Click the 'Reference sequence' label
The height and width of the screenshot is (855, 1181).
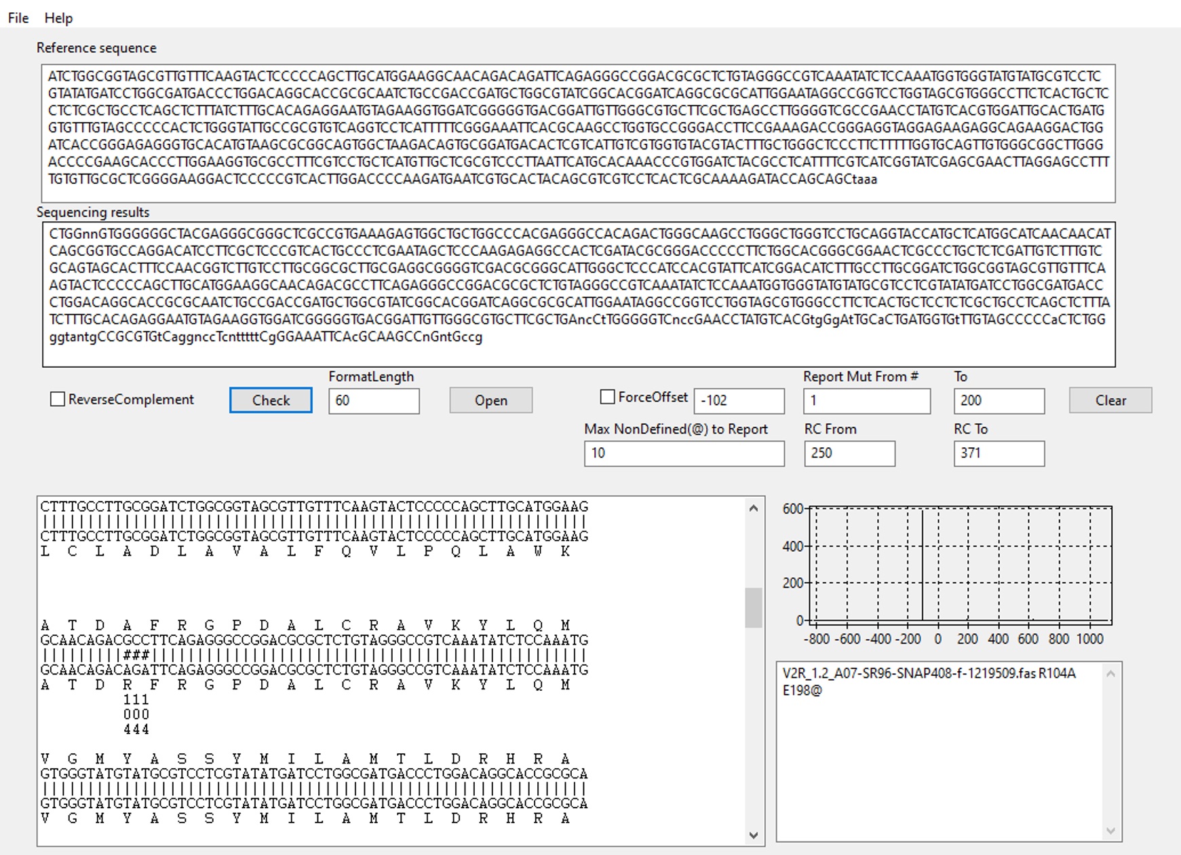[x=96, y=48]
